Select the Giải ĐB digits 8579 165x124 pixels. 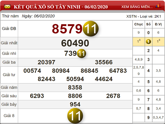coord(67,29)
